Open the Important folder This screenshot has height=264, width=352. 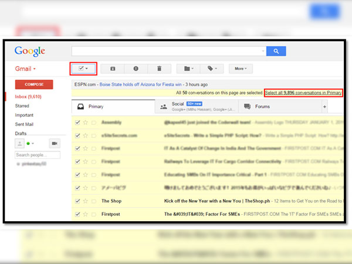(x=24, y=115)
